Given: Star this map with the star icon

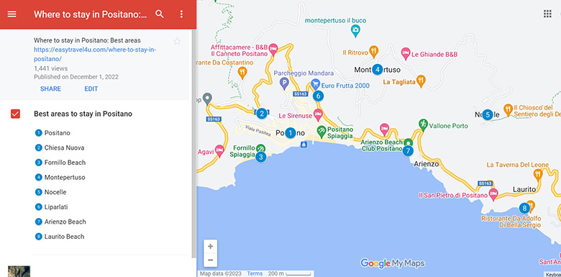Looking at the screenshot, I should [x=177, y=41].
